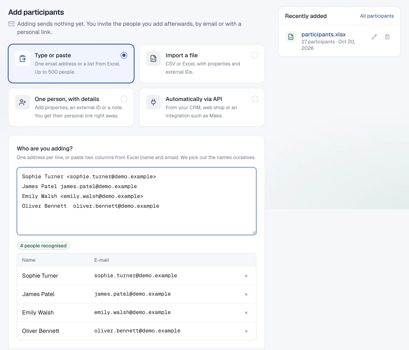The width and height of the screenshot is (409, 350).
Task: Click the Add participants page title
Action: point(36,12)
